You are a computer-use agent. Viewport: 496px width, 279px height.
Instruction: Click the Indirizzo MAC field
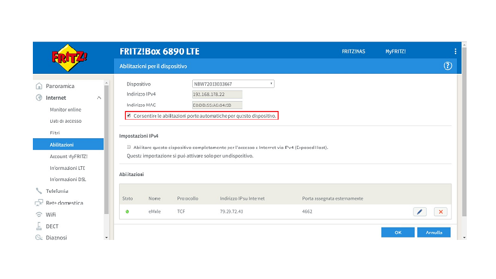[218, 105]
